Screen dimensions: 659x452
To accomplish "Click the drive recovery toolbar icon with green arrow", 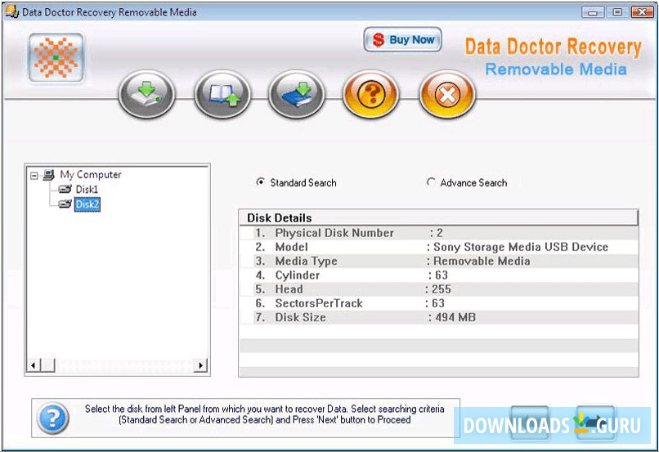I will click(146, 94).
